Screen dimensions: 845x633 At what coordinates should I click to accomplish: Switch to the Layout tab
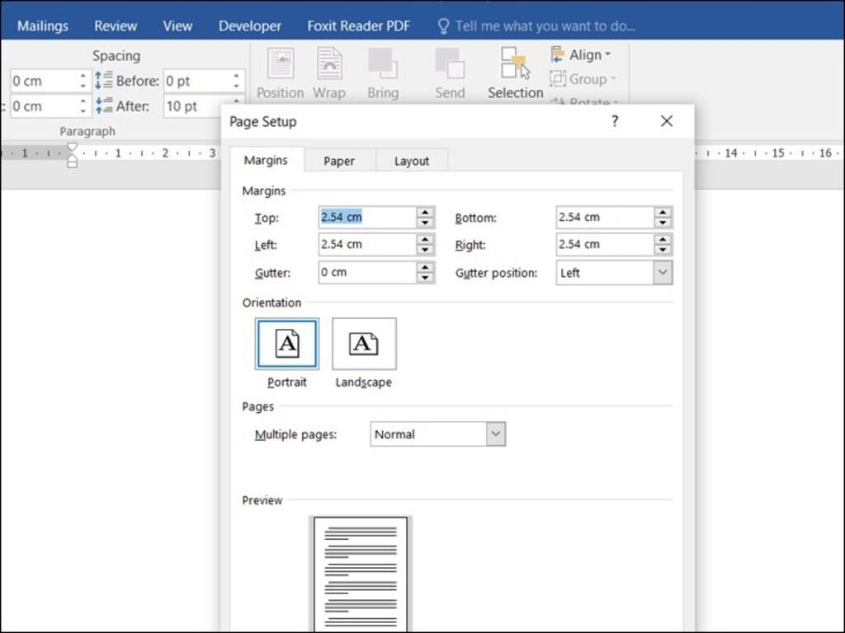(x=412, y=161)
